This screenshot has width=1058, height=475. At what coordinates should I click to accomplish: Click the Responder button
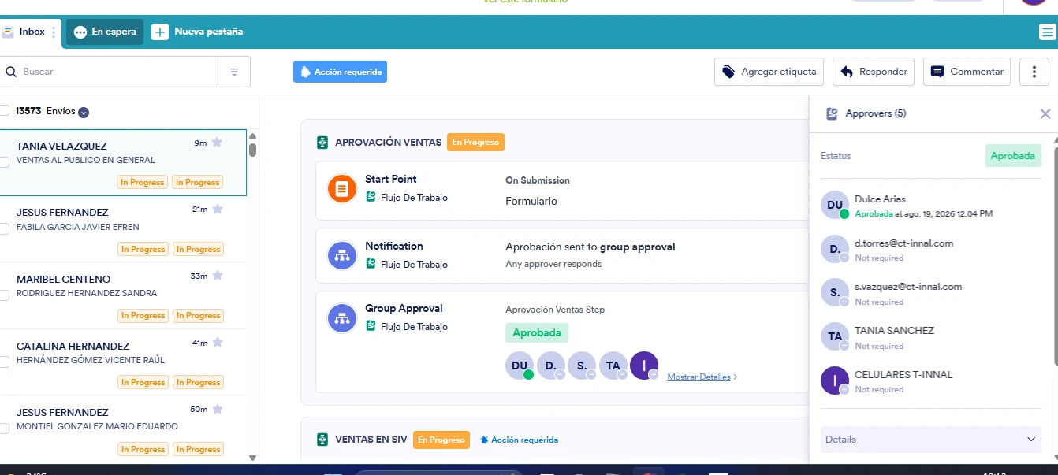[x=874, y=72]
